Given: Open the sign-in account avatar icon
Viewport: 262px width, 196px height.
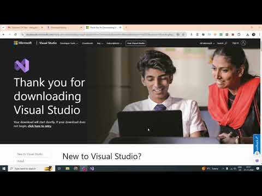Looking at the screenshot, I should pyautogui.click(x=243, y=43).
